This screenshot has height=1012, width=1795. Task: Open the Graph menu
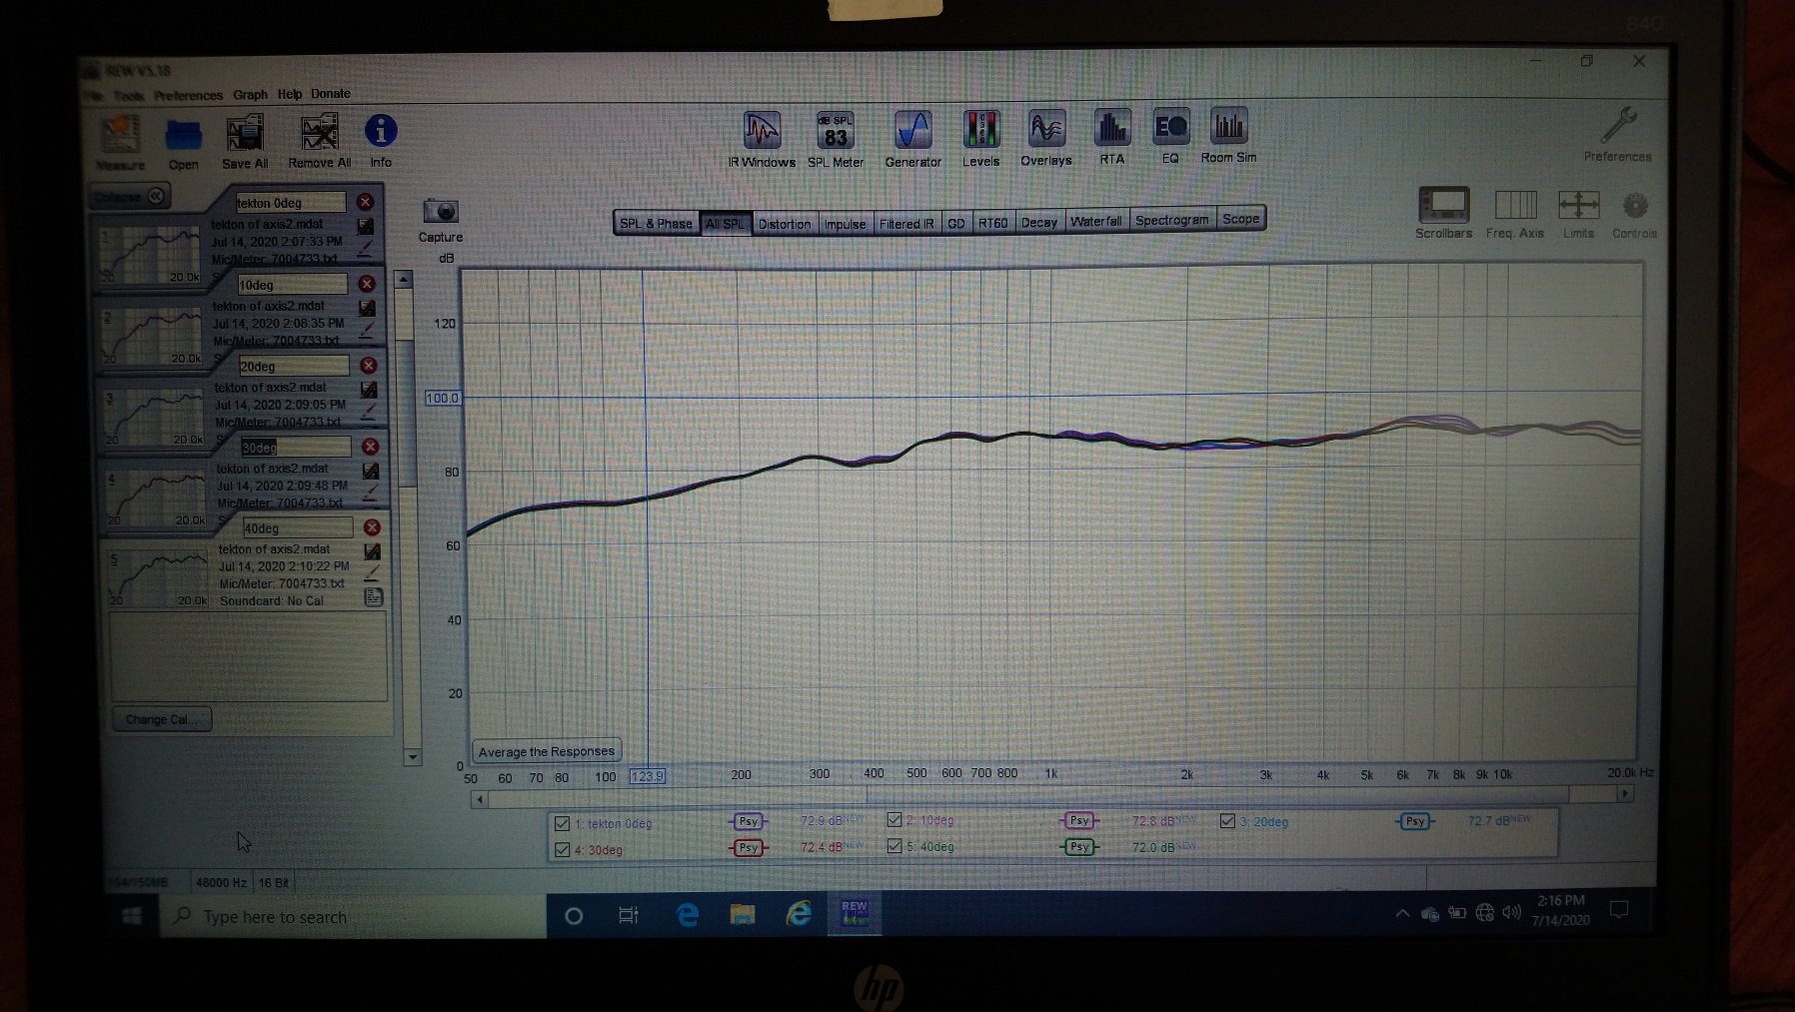pos(250,95)
